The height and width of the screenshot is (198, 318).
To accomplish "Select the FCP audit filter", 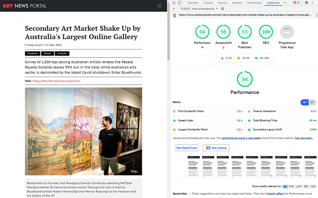I will point(291,187).
